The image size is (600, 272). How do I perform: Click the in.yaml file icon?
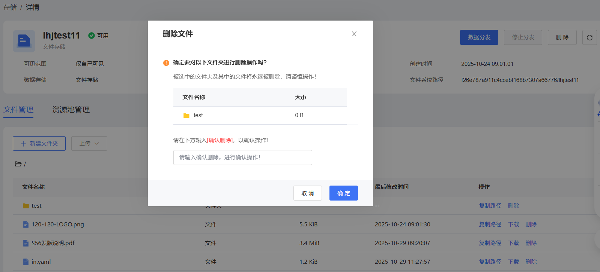(x=26, y=262)
